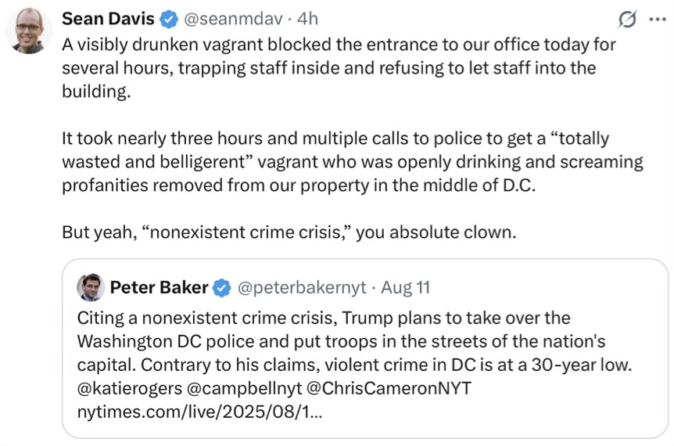Click Sean Davis profile avatar

pos(29,31)
